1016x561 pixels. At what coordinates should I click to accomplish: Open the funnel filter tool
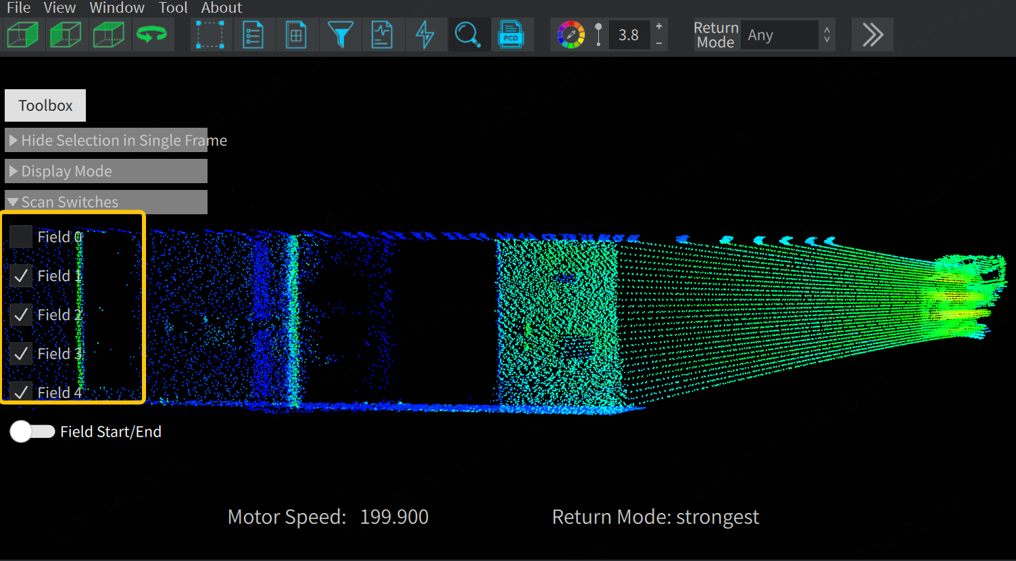[x=340, y=34]
